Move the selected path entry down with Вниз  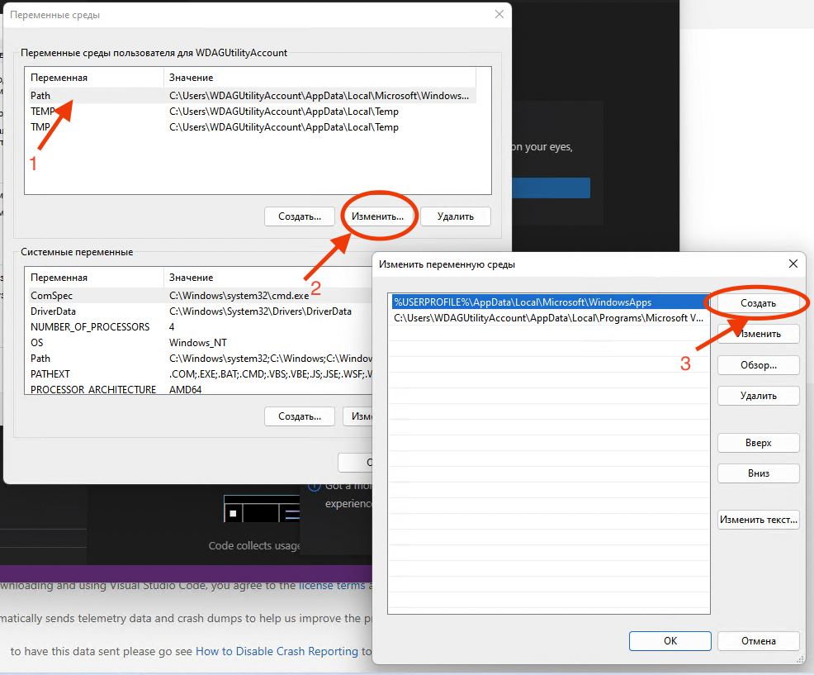[x=757, y=473]
